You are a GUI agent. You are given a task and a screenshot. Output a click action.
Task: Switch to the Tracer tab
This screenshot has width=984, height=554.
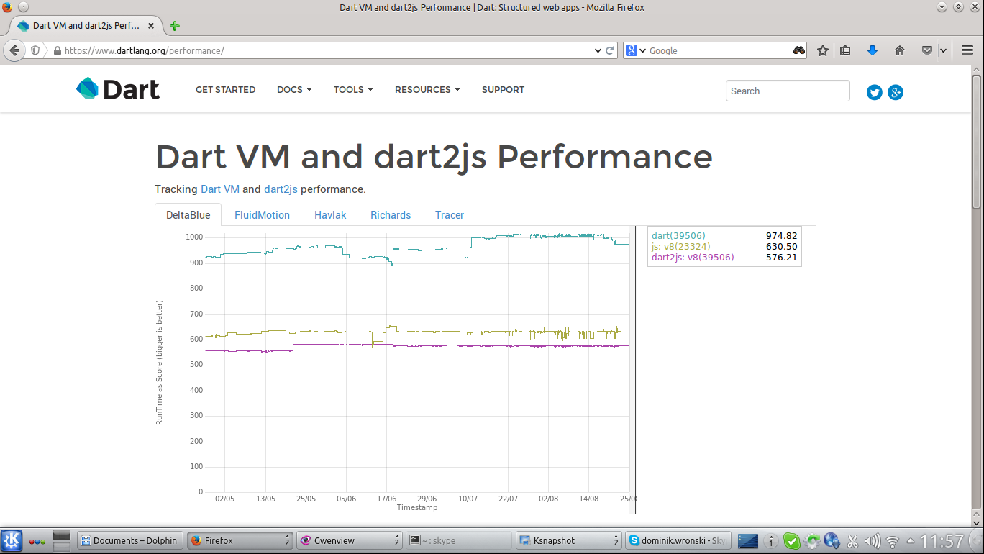click(x=450, y=215)
